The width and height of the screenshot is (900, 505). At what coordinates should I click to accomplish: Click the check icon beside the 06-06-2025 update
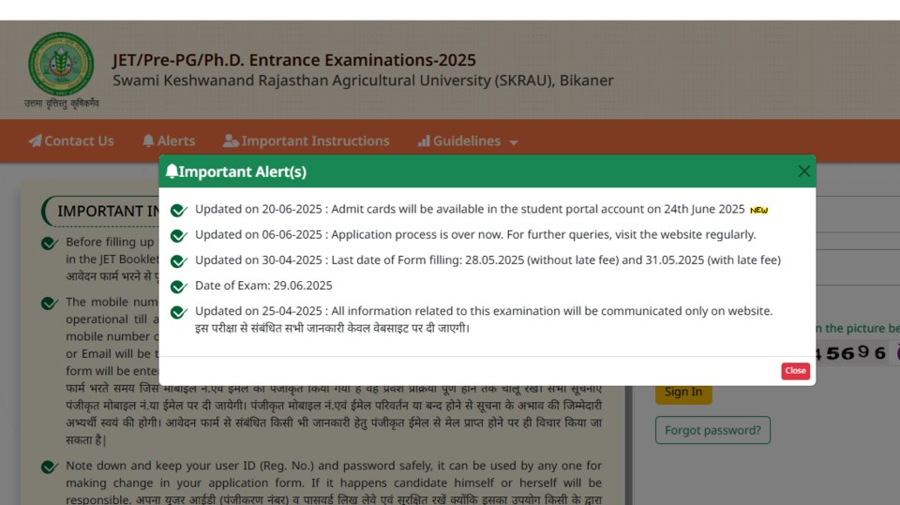(x=178, y=235)
